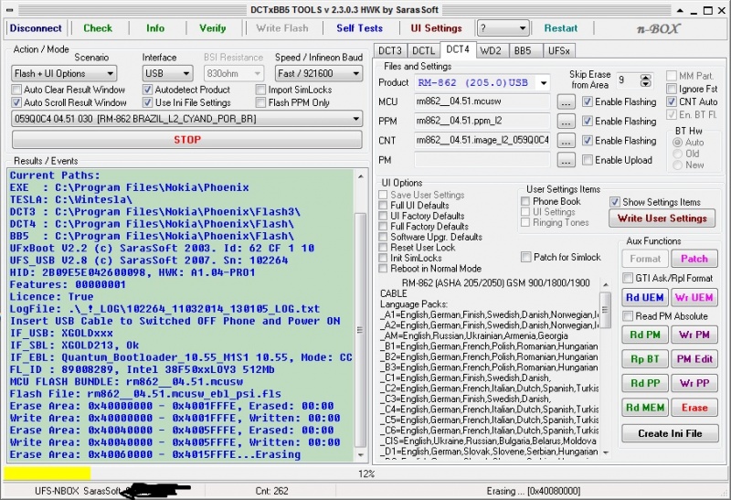Viewport: 731px width, 500px height.
Task: Click the MCU file name field
Action: coord(482,101)
